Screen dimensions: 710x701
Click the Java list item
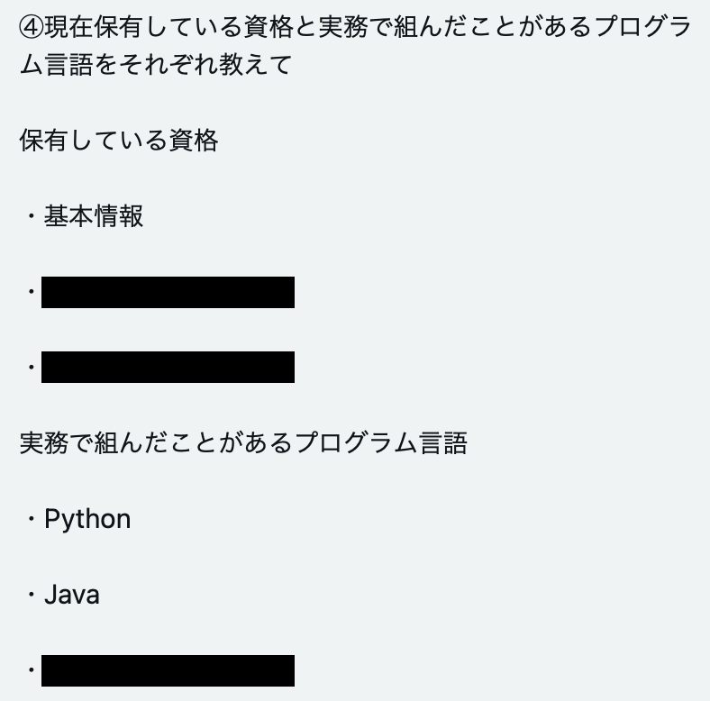point(72,595)
